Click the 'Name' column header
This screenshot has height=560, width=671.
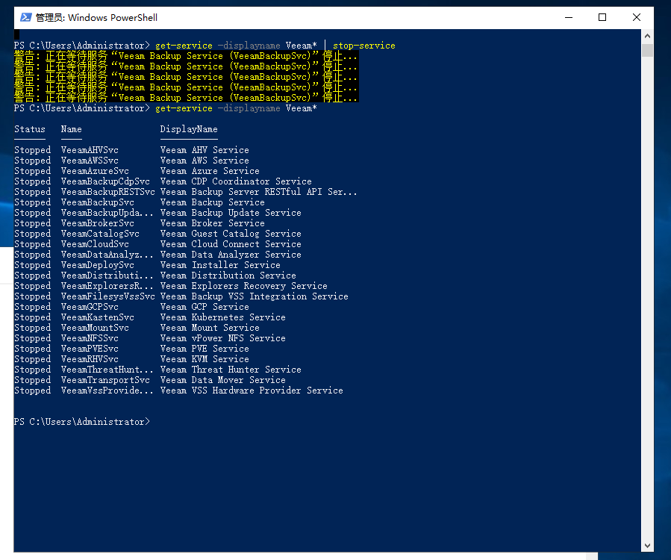point(72,129)
